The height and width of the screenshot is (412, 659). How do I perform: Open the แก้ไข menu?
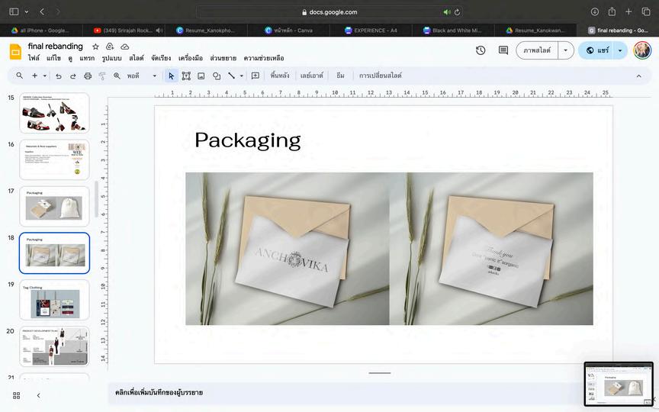tap(53, 58)
